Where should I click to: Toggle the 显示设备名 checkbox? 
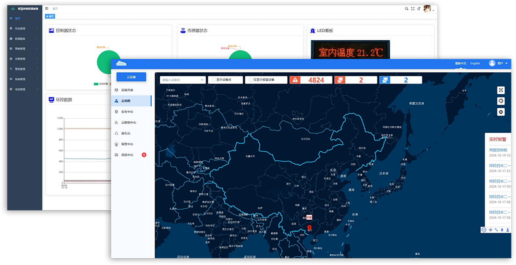pos(214,80)
